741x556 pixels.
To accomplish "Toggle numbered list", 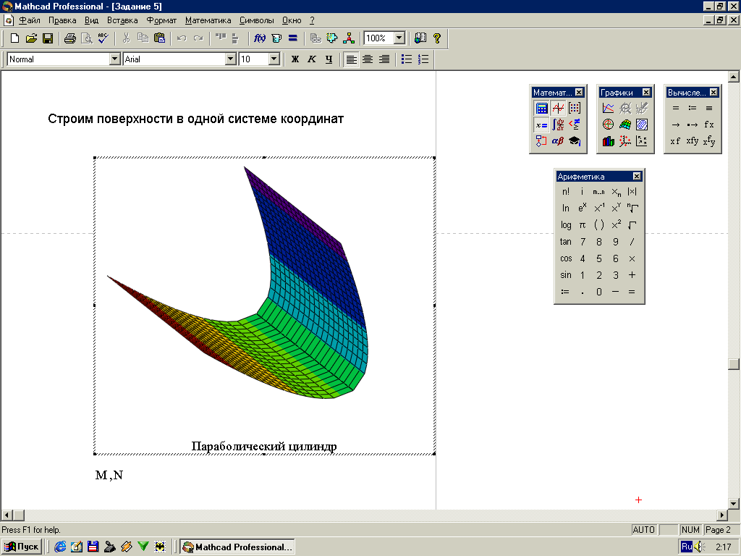I will (x=423, y=59).
